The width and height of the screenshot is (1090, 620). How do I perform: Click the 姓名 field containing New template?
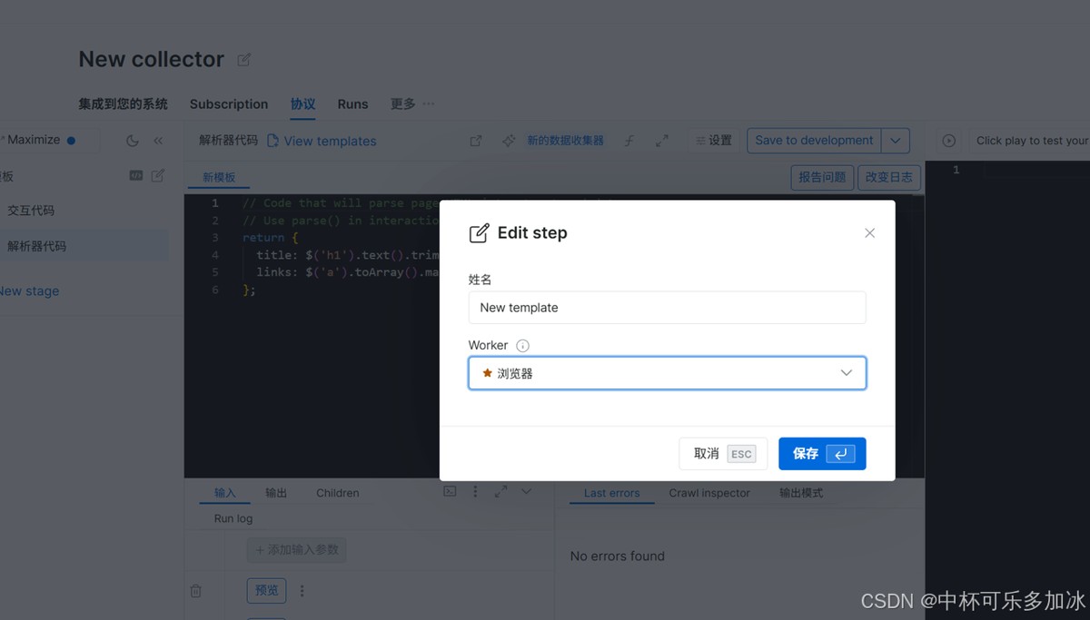pyautogui.click(x=667, y=308)
